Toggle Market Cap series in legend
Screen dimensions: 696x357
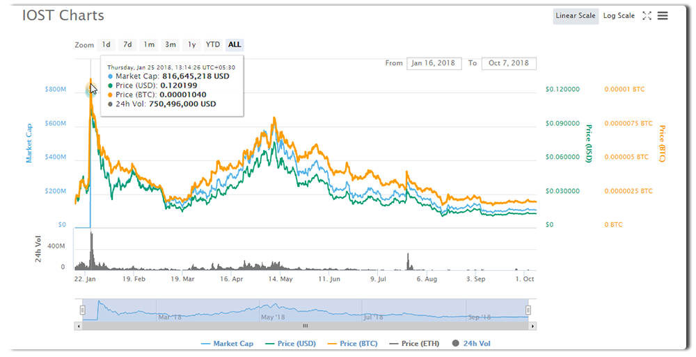[x=228, y=343]
